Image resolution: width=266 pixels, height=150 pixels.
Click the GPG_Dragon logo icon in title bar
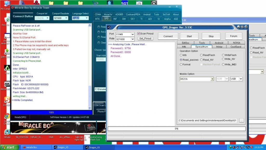(109, 27)
